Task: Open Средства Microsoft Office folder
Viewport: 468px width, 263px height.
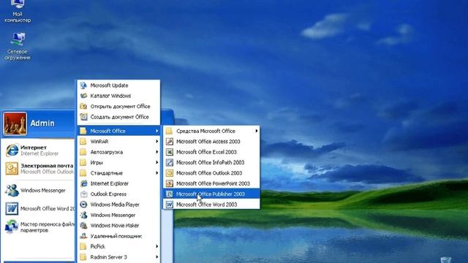Action: pyautogui.click(x=211, y=131)
